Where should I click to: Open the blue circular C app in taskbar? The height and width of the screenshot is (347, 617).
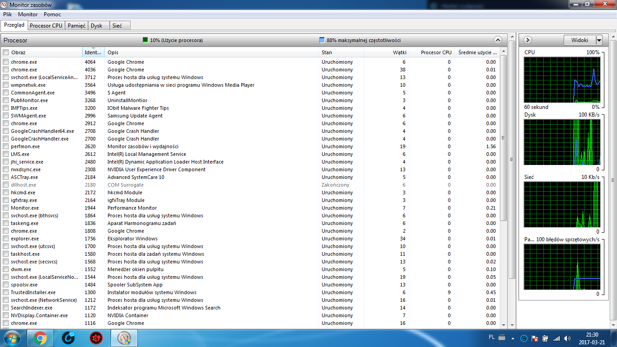pos(68,338)
